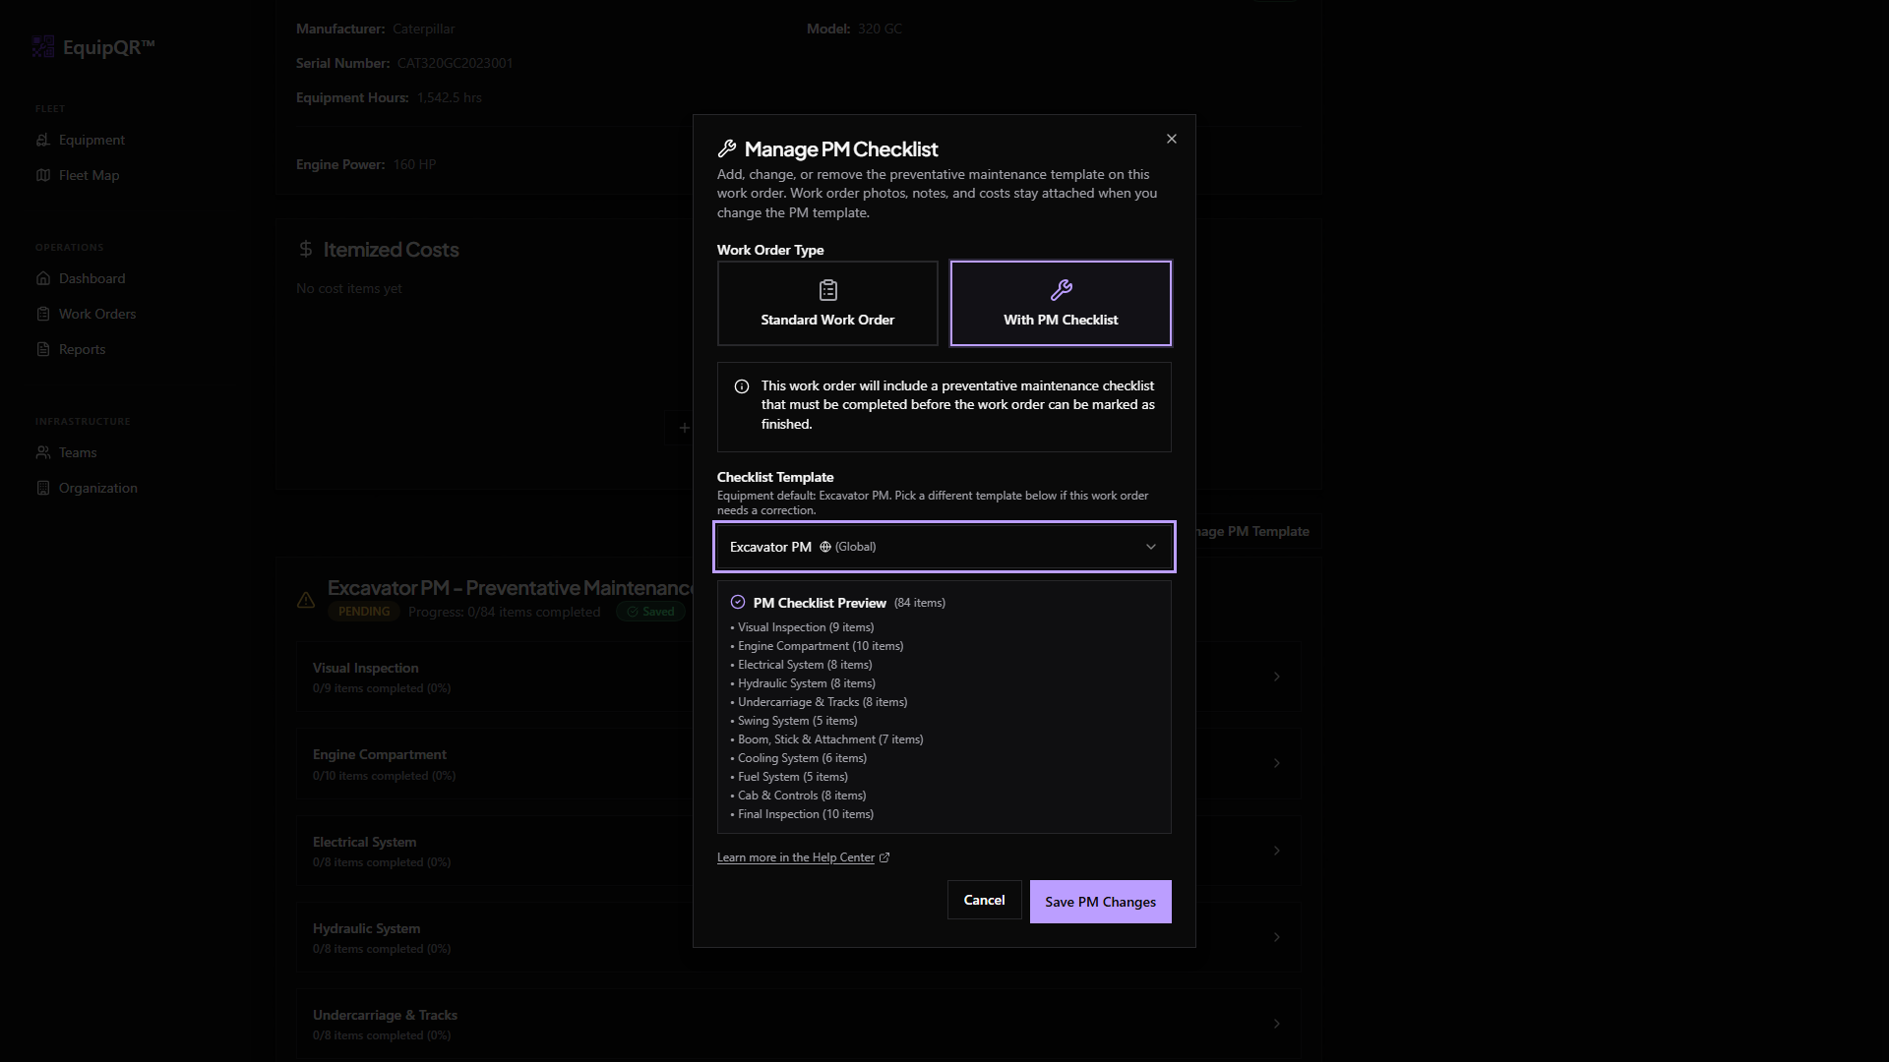
Task: Click the globe icon next to Excavator PM
Action: [825, 547]
